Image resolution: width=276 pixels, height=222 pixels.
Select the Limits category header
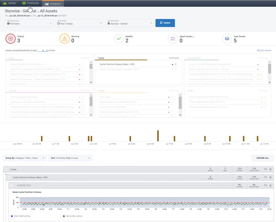tap(228, 91)
